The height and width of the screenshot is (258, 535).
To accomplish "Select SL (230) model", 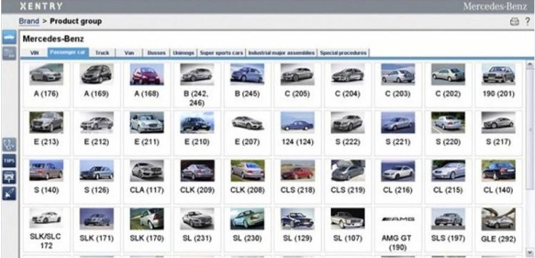I will (247, 229).
